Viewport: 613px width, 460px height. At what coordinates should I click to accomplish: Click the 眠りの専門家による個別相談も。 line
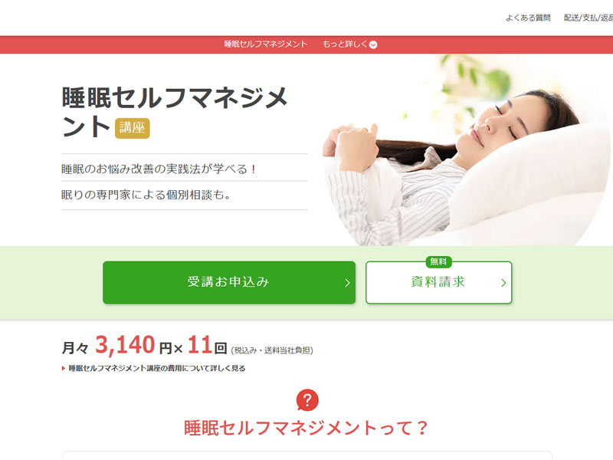(x=146, y=195)
